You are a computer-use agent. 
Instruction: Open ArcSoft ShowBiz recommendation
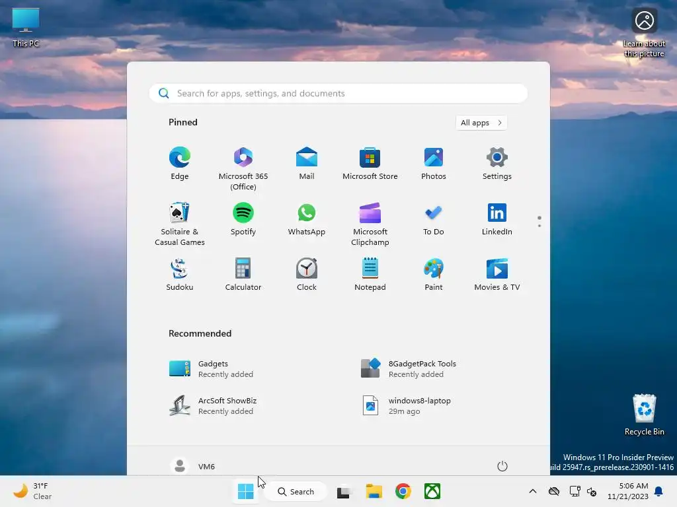[x=214, y=406]
